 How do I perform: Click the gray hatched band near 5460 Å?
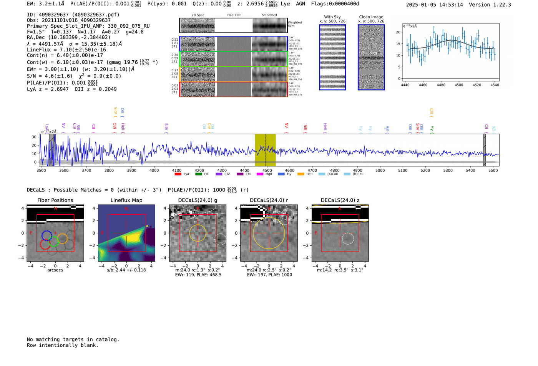[485, 150]
